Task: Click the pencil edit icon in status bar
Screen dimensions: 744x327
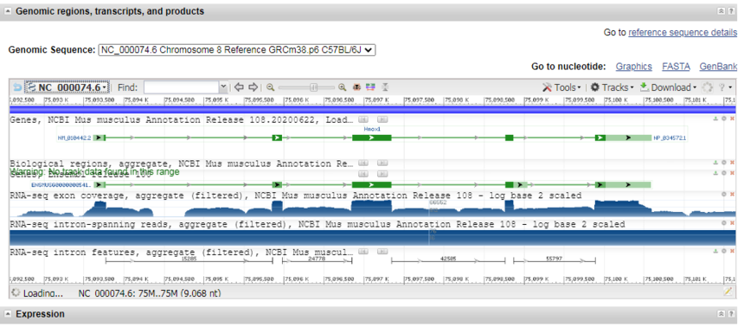Action: 728,292
